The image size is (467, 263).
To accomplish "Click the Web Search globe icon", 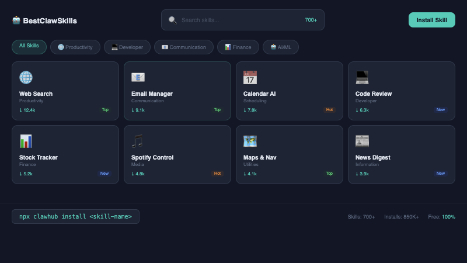I will (x=26, y=77).
